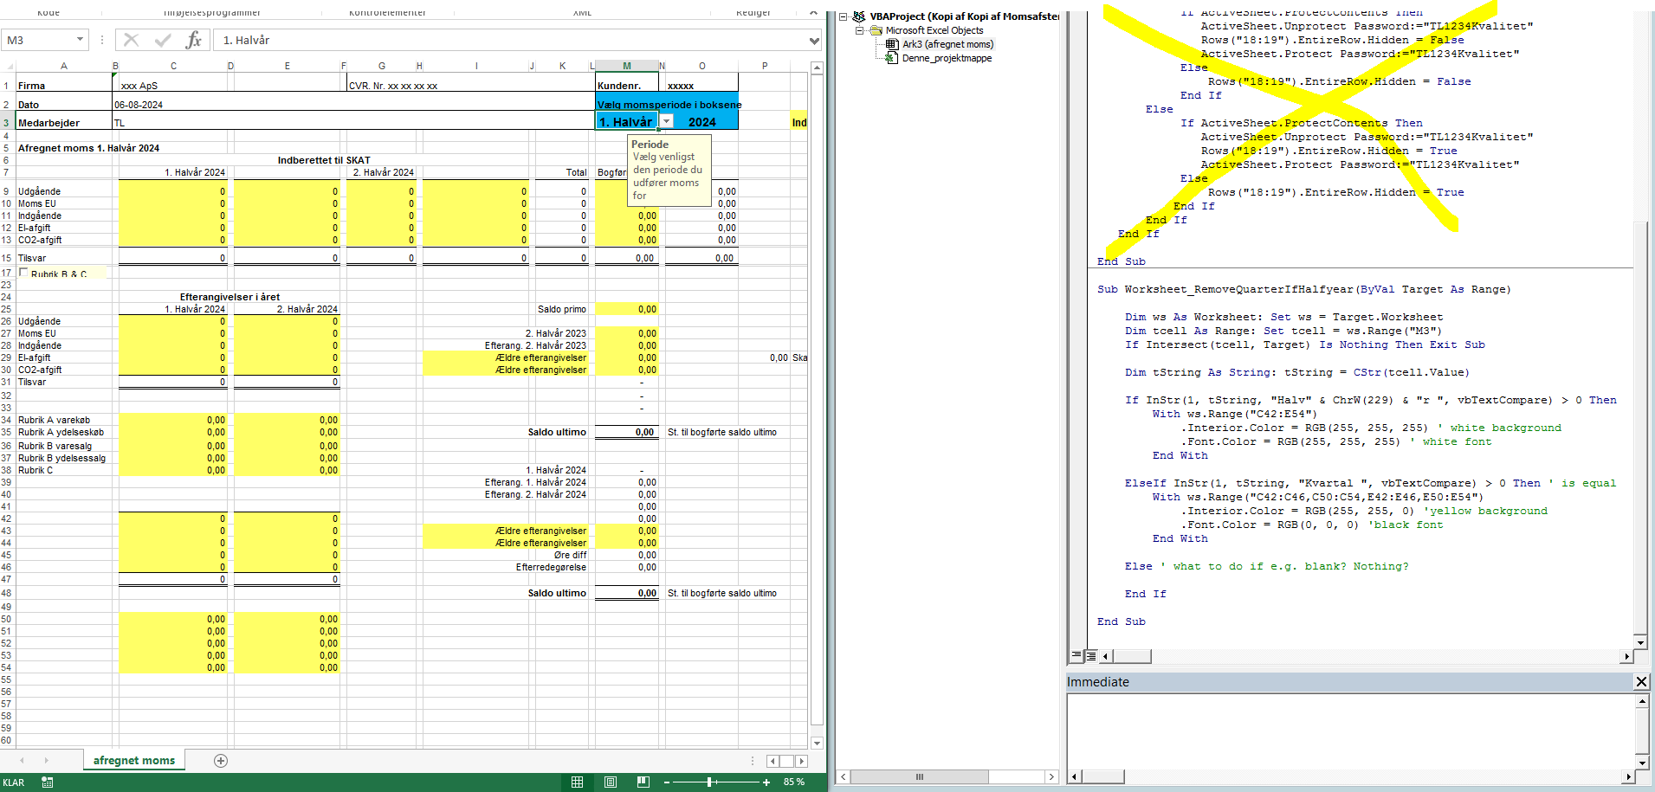The image size is (1655, 792).
Task: Select the cell containing 2024 year
Action: (701, 122)
